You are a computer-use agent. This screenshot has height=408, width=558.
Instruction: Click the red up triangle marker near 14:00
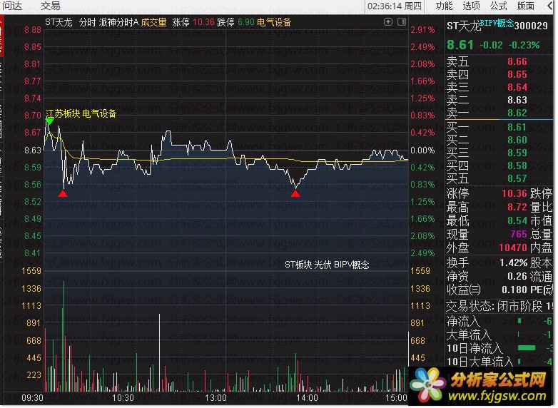tap(295, 193)
